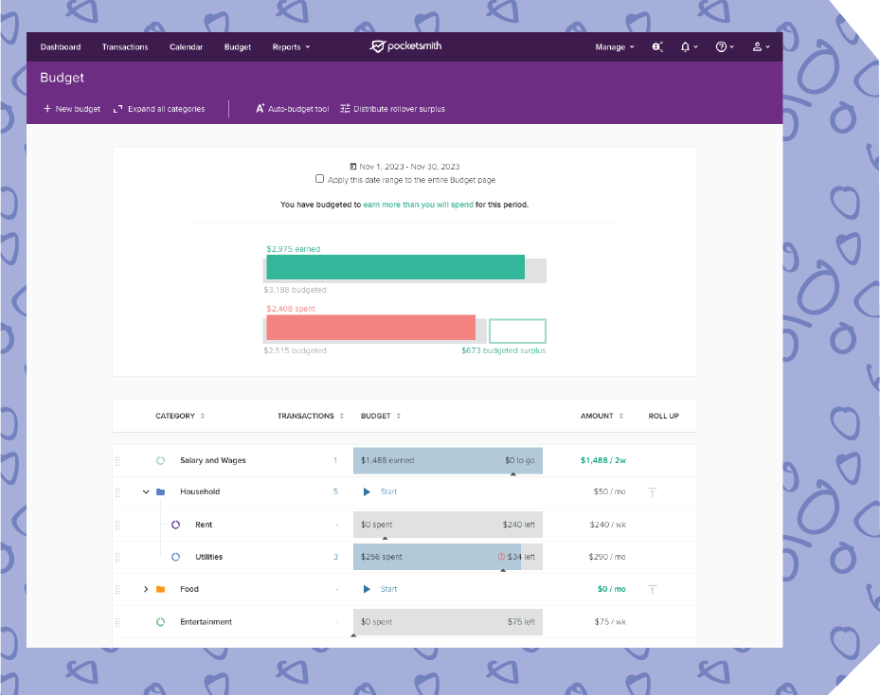Collapse the Household category
This screenshot has height=696, width=880.
pos(146,492)
